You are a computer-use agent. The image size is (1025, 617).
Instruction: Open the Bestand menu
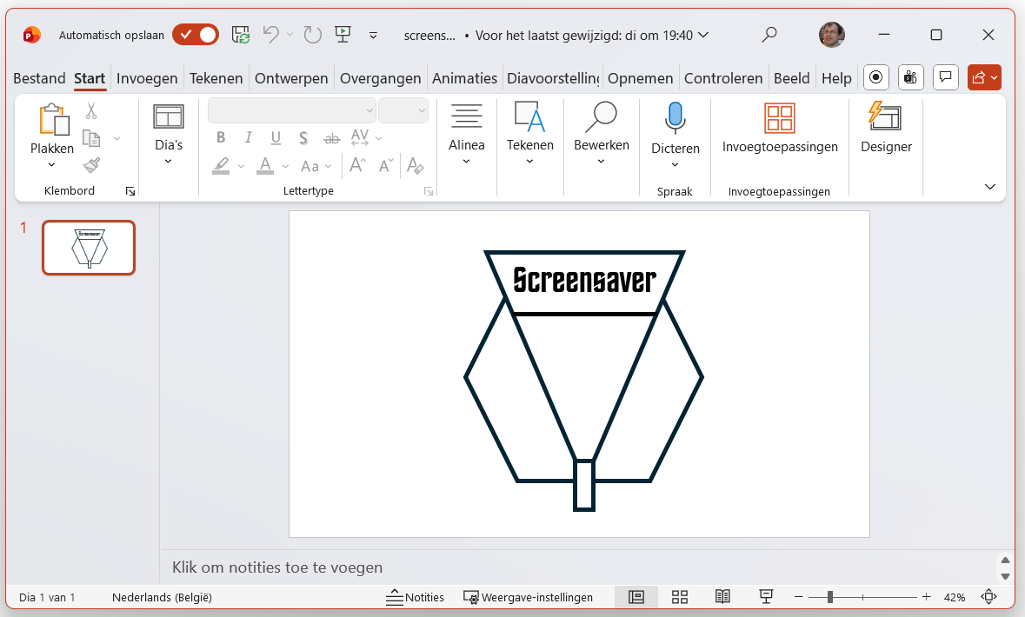click(39, 77)
